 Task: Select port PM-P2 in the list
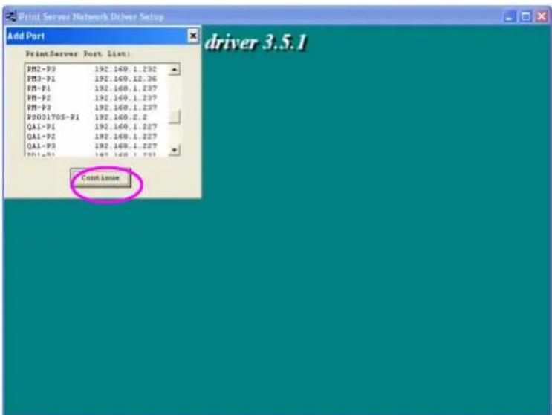click(97, 98)
